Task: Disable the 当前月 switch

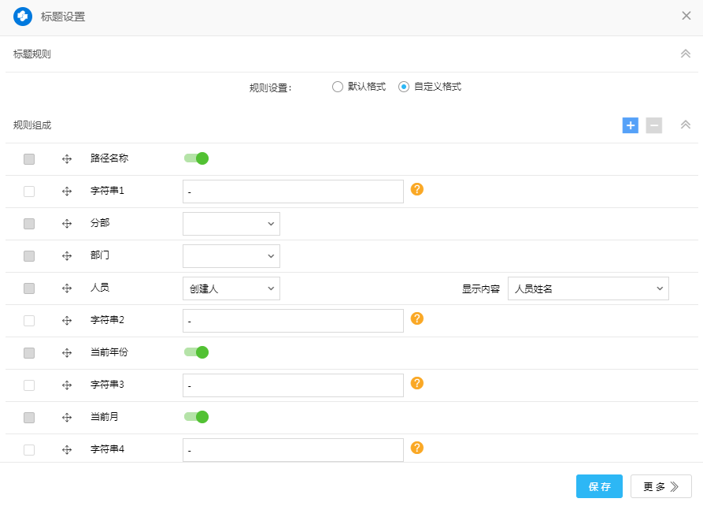Action: click(196, 417)
